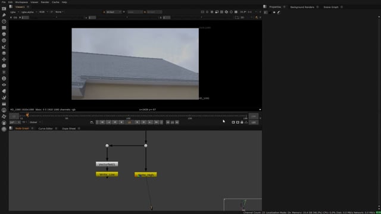Open the Transform nodes toolbar menu
This screenshot has height=214, width=381.
(x=4, y=59)
